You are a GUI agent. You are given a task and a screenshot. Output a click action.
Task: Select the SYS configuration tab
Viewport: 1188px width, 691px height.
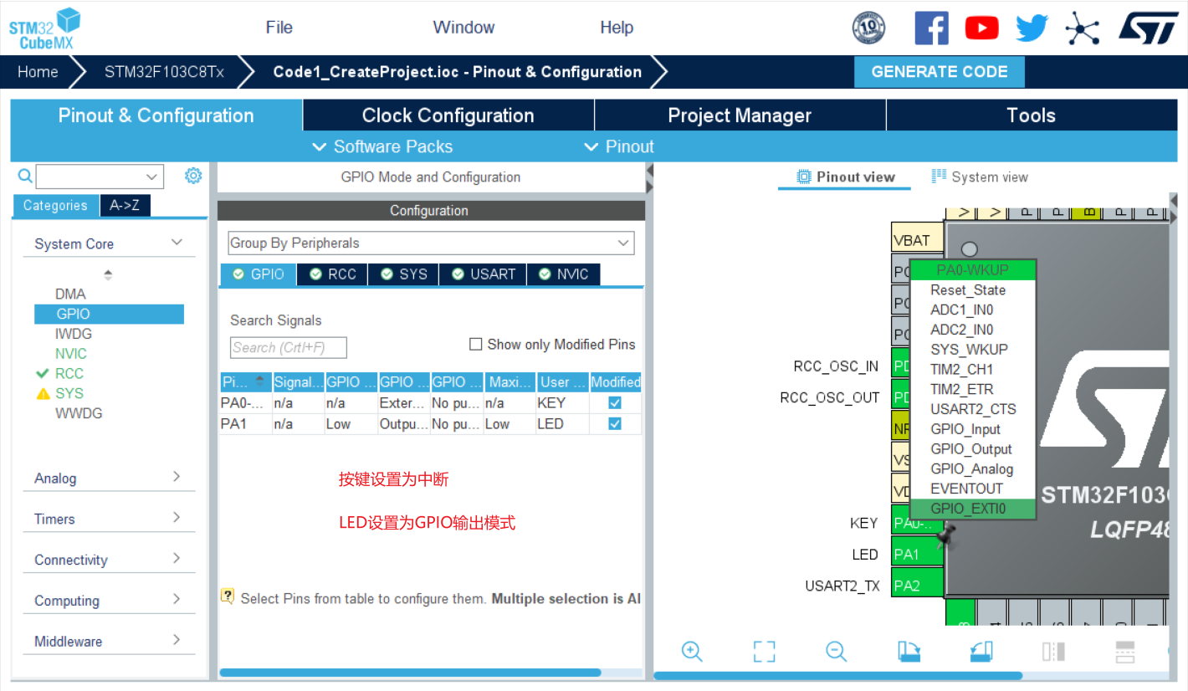click(x=404, y=274)
